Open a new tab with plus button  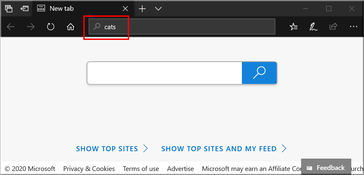coord(142,9)
